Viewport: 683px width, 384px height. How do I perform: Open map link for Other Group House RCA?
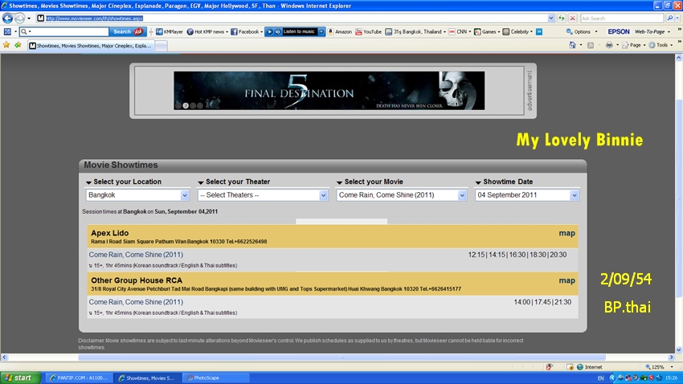click(x=566, y=281)
